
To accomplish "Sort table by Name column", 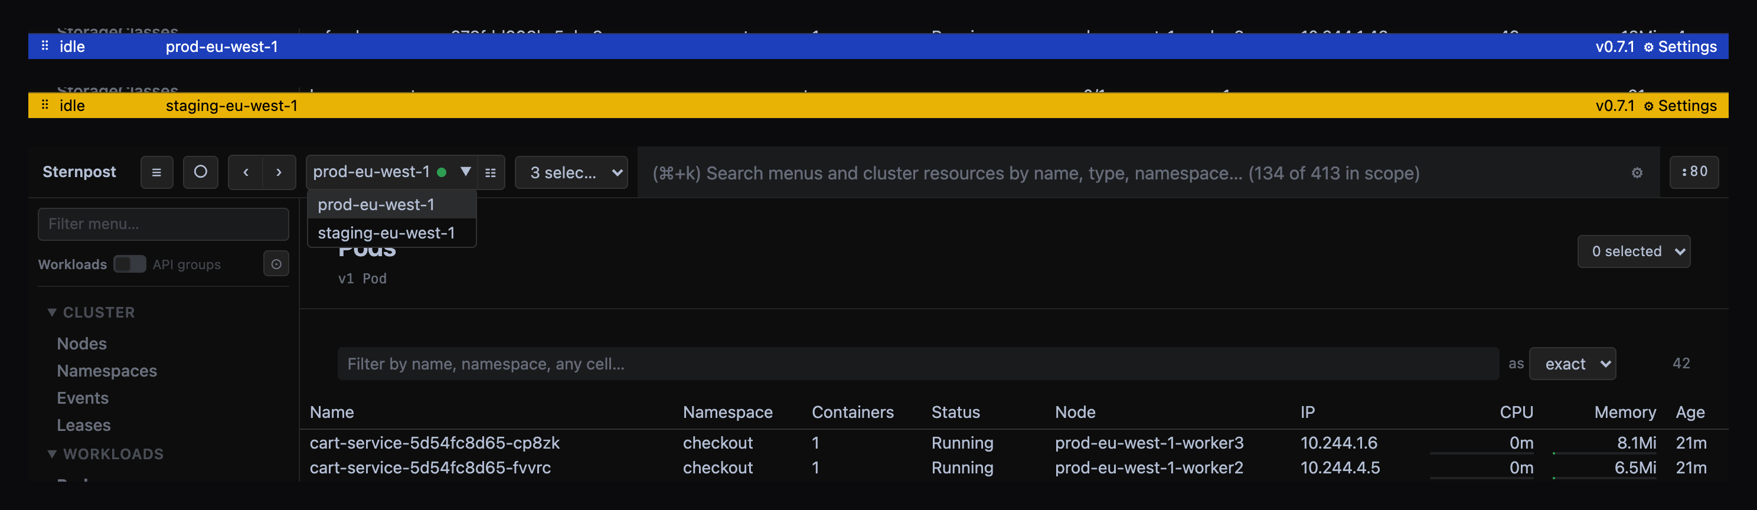I will pyautogui.click(x=332, y=413).
